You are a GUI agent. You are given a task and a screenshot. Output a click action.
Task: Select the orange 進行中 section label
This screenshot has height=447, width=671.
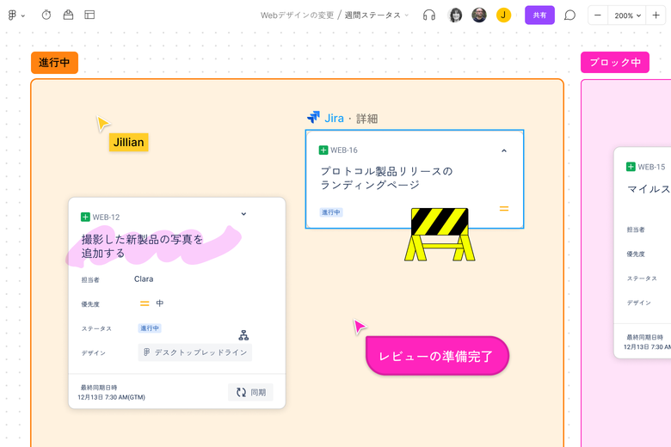tap(54, 63)
